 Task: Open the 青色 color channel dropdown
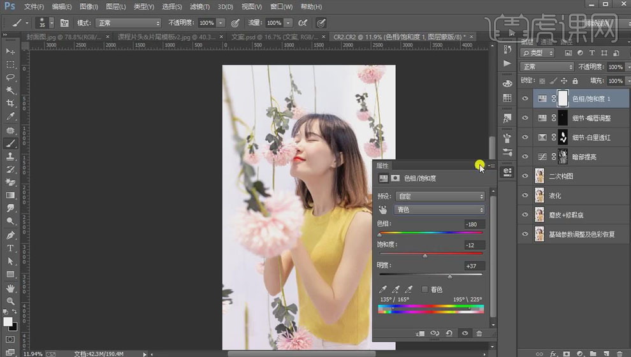pyautogui.click(x=440, y=210)
